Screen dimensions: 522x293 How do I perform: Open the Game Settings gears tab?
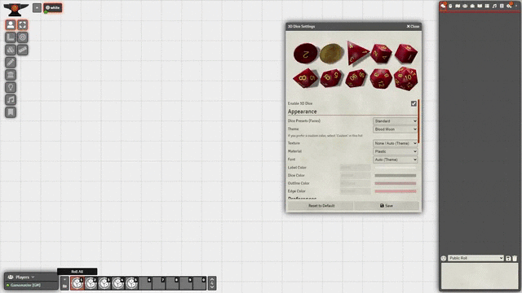[509, 6]
